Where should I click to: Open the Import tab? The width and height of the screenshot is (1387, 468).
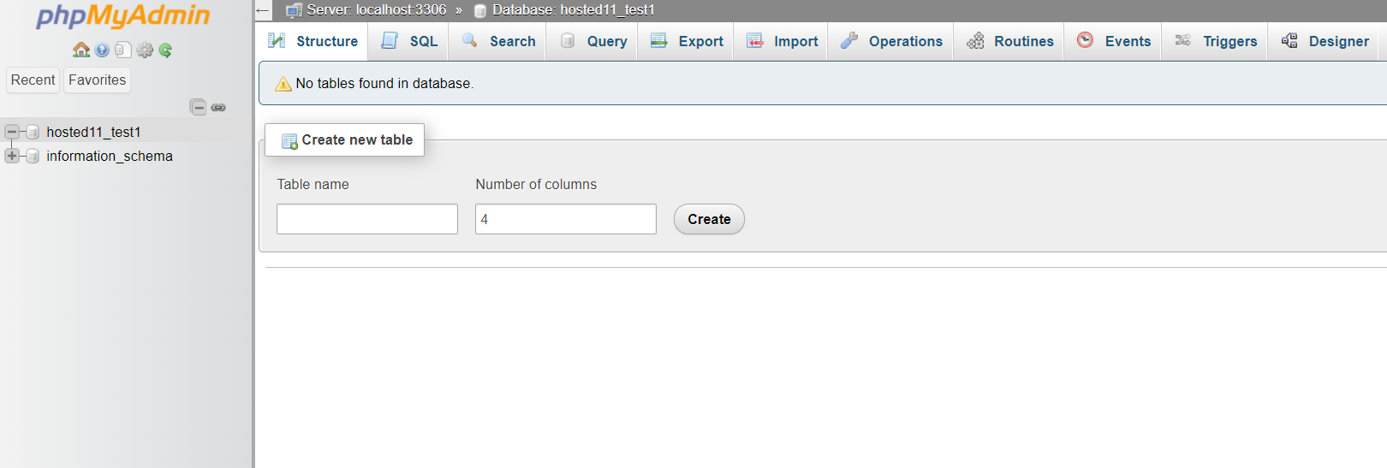(782, 41)
